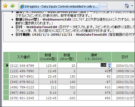This screenshot has width=135, height=107.
Task: Click the Double value 212
Action: pos(48,87)
